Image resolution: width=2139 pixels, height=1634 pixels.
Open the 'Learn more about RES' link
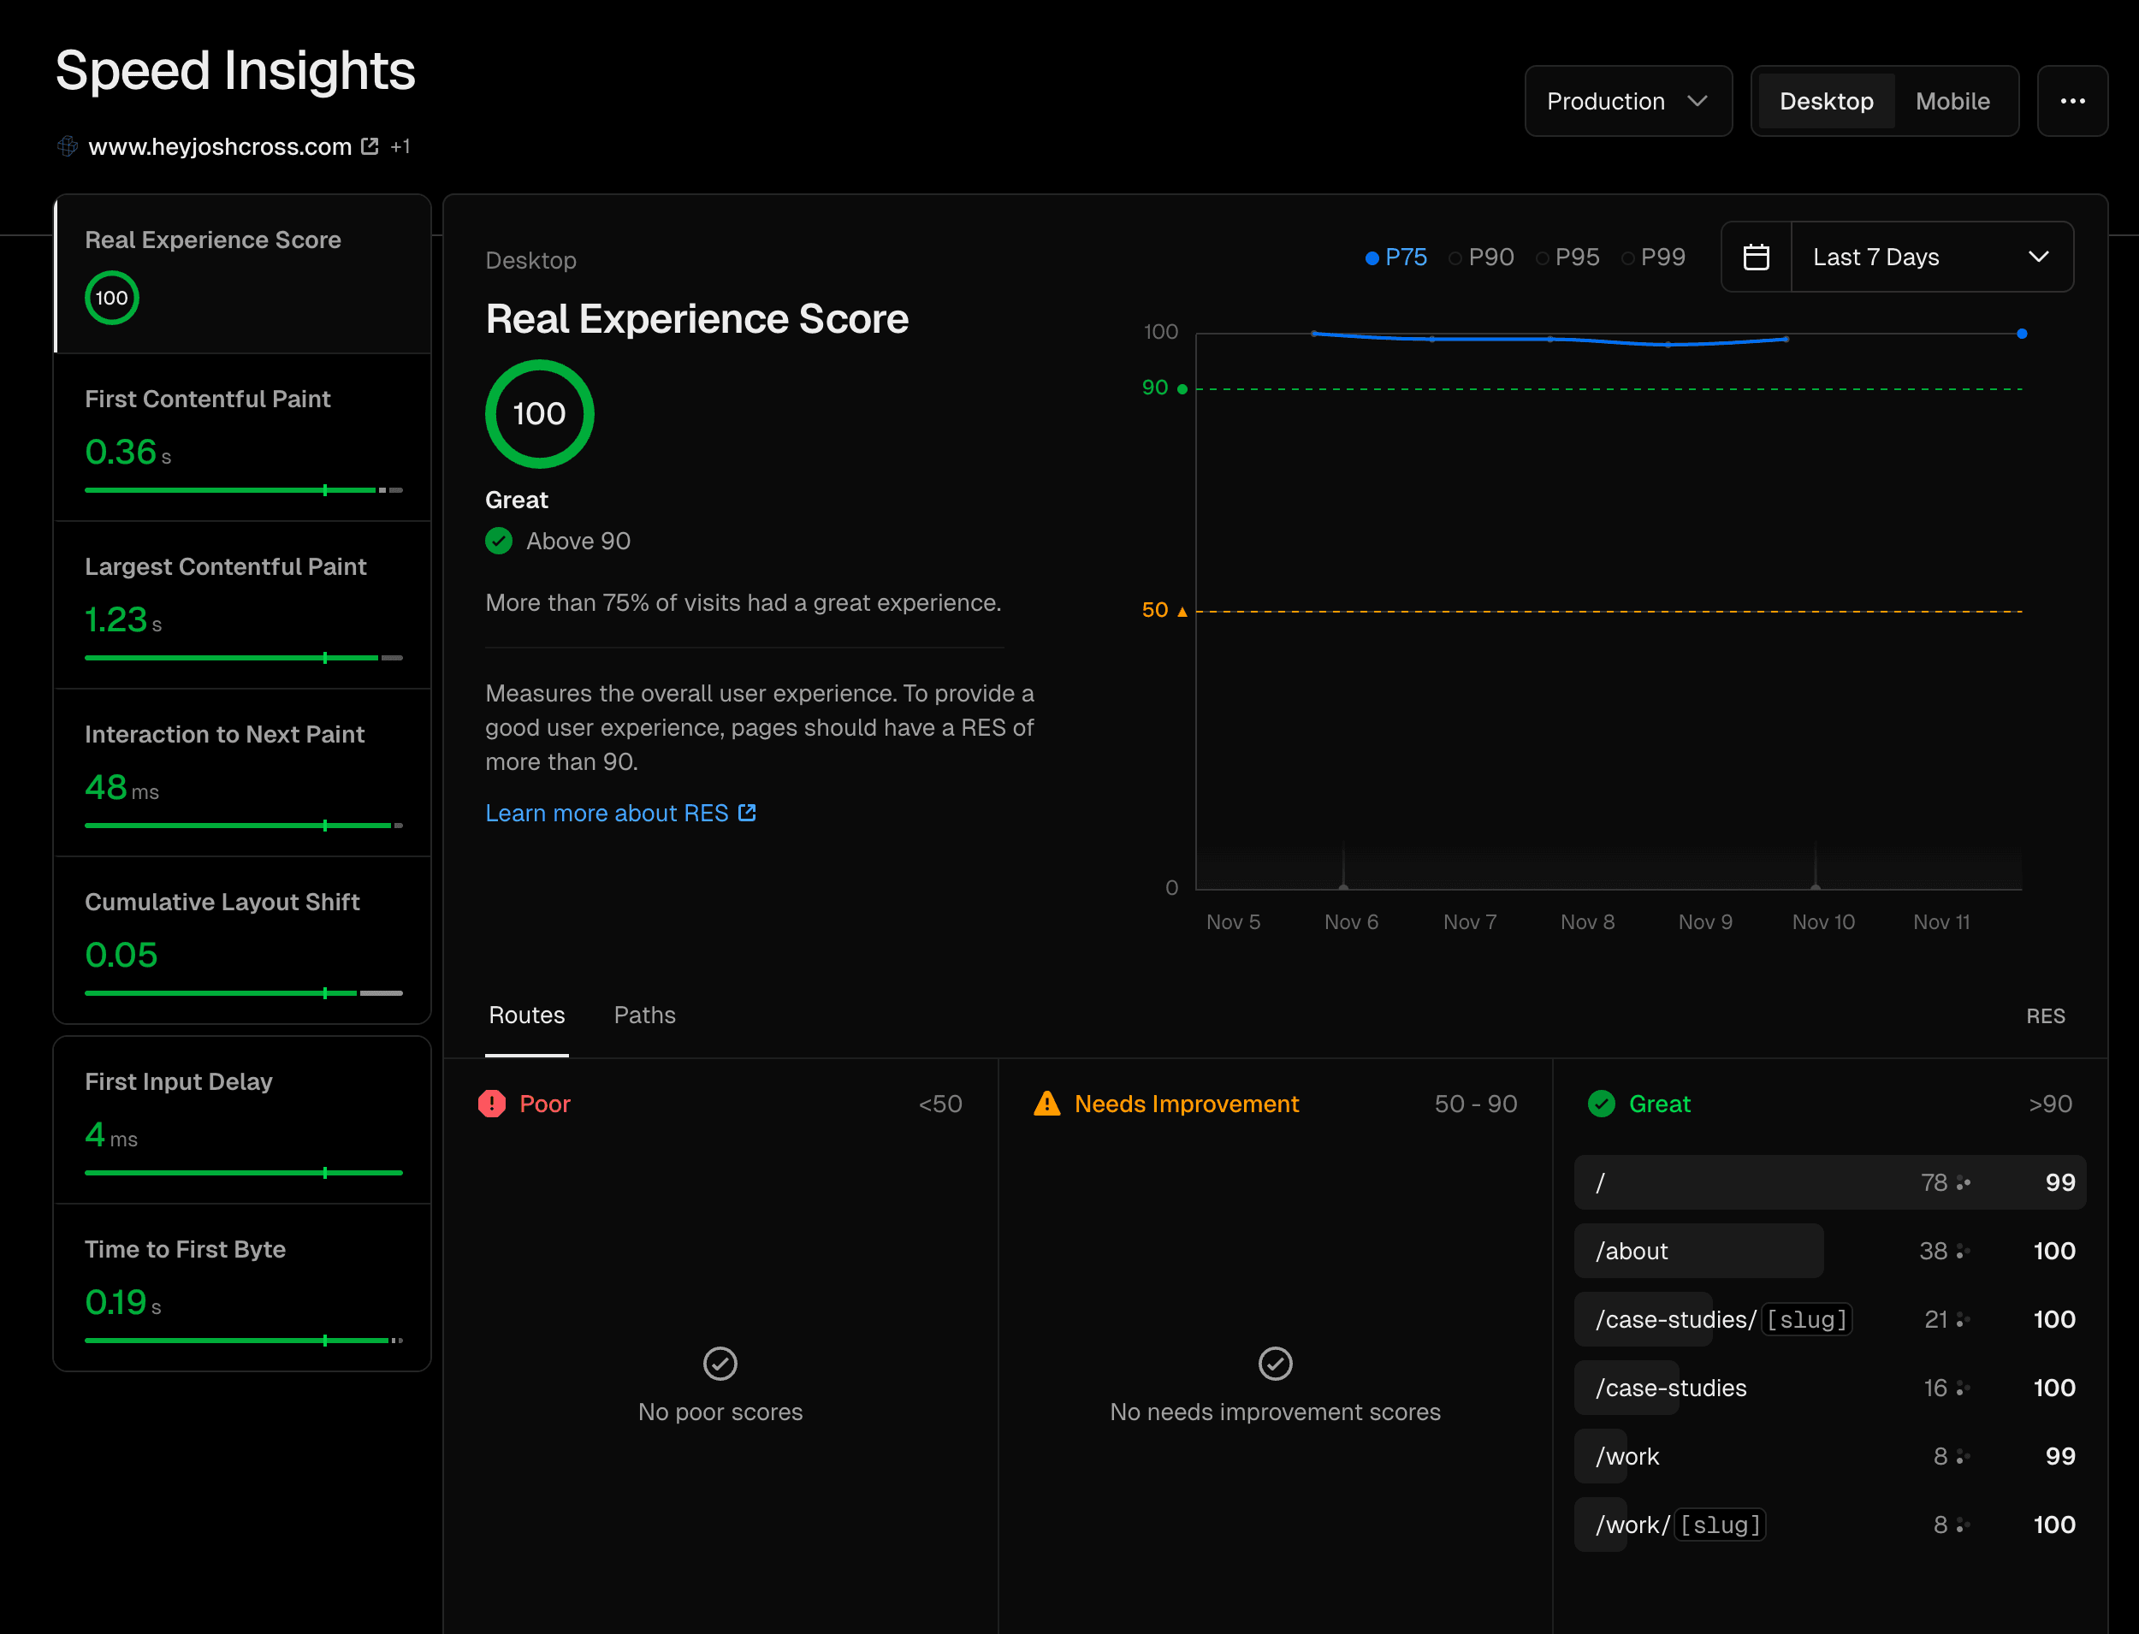pos(608,812)
